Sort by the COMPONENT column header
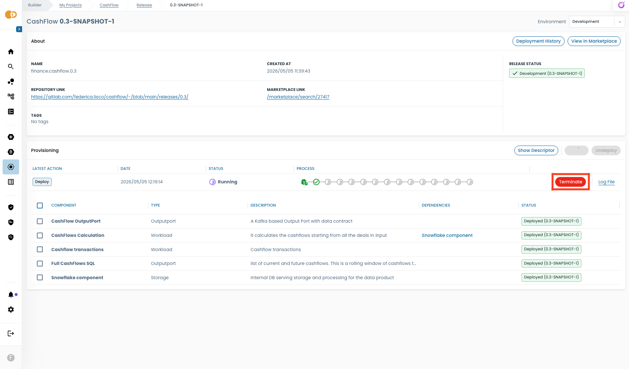 click(64, 205)
